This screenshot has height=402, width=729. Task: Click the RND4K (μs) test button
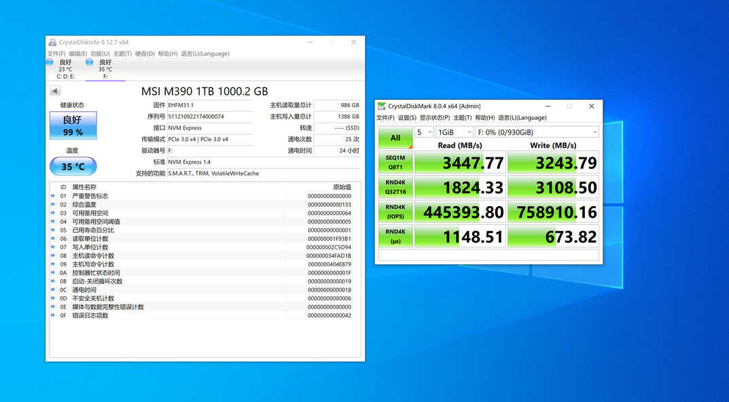[395, 236]
